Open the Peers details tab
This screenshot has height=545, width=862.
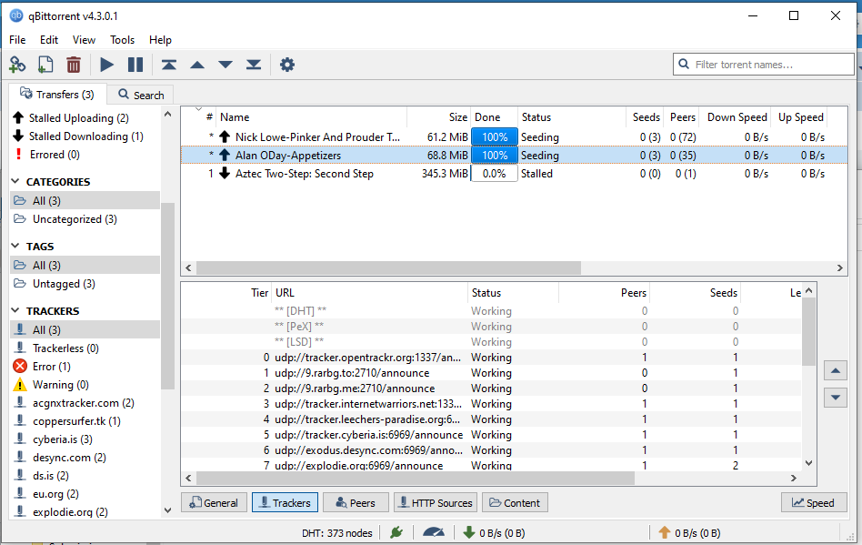tap(356, 502)
